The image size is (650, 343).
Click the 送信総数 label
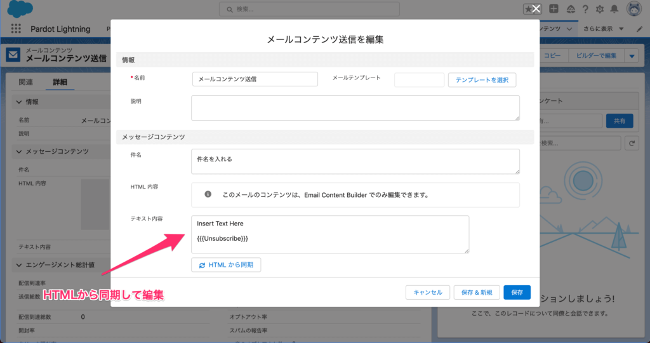pyautogui.click(x=29, y=297)
